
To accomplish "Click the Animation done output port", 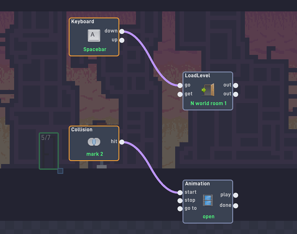I will click(236, 206).
